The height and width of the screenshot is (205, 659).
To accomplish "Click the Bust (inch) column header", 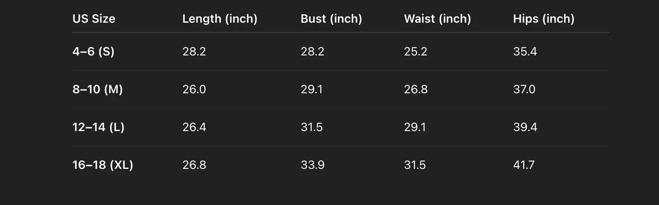I will pyautogui.click(x=331, y=19).
